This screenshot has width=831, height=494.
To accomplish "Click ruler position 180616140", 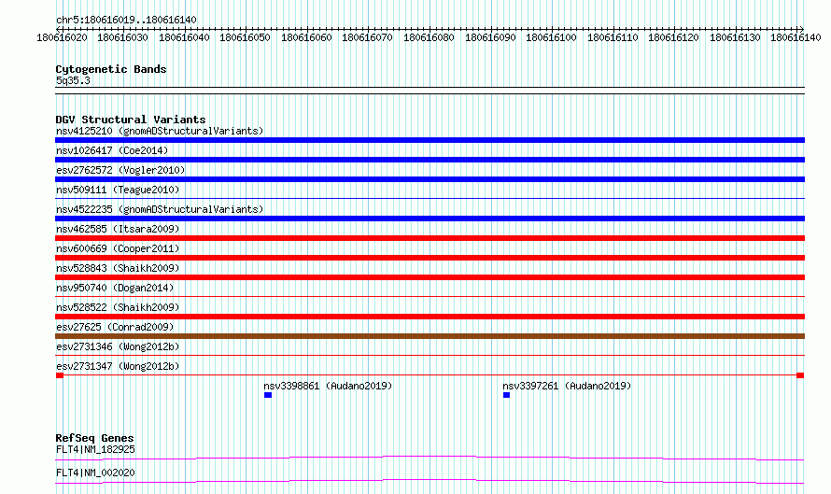I will tap(796, 37).
